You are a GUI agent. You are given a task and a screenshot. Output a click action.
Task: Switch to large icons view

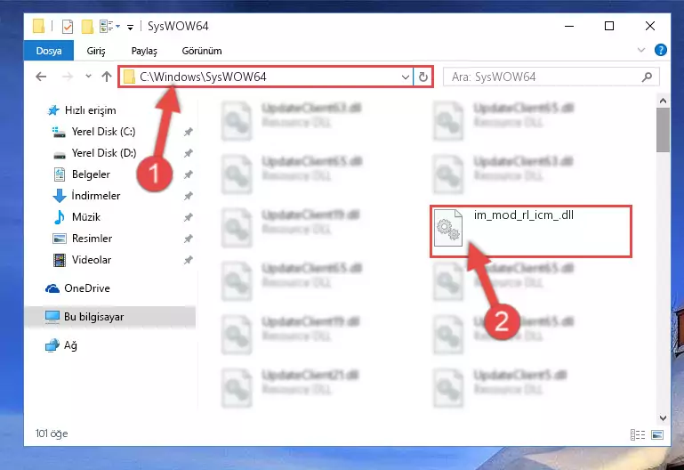tap(657, 434)
